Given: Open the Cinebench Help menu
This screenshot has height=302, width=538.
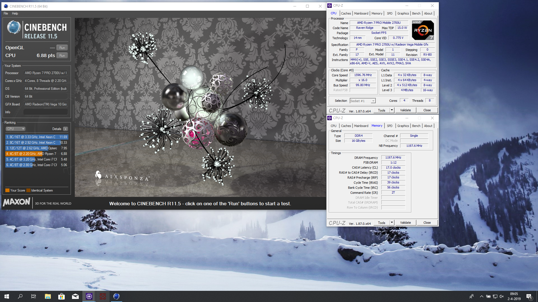Looking at the screenshot, I should (15, 13).
